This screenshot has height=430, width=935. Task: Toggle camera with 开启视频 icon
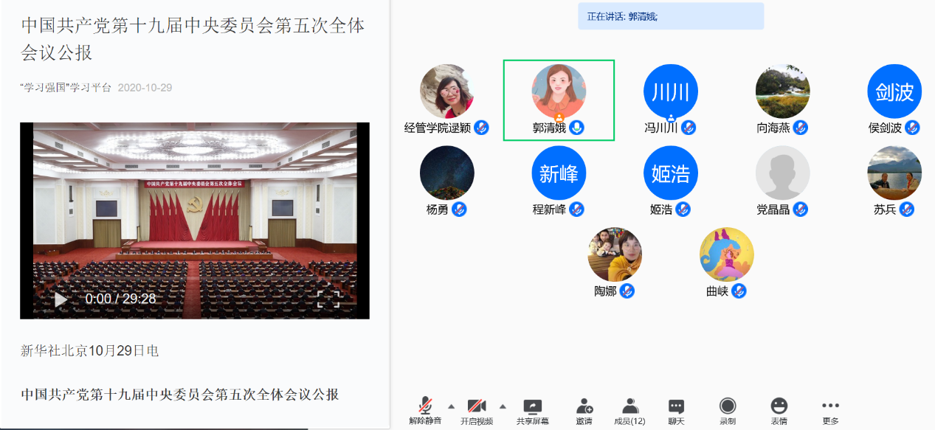(x=477, y=406)
